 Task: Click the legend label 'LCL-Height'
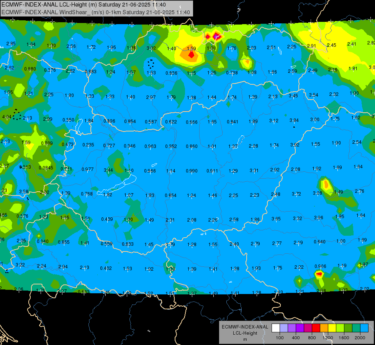point(245,333)
